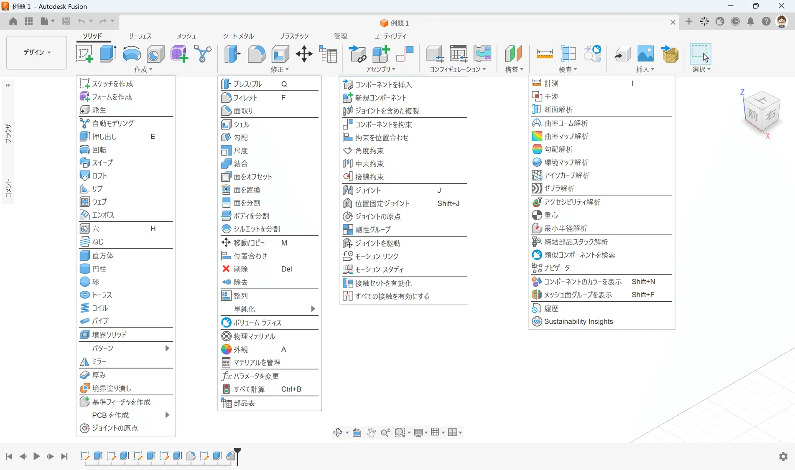Open the 単純化 submenu in Modify menu
Screen dimensions: 795x470
pyautogui.click(x=270, y=309)
